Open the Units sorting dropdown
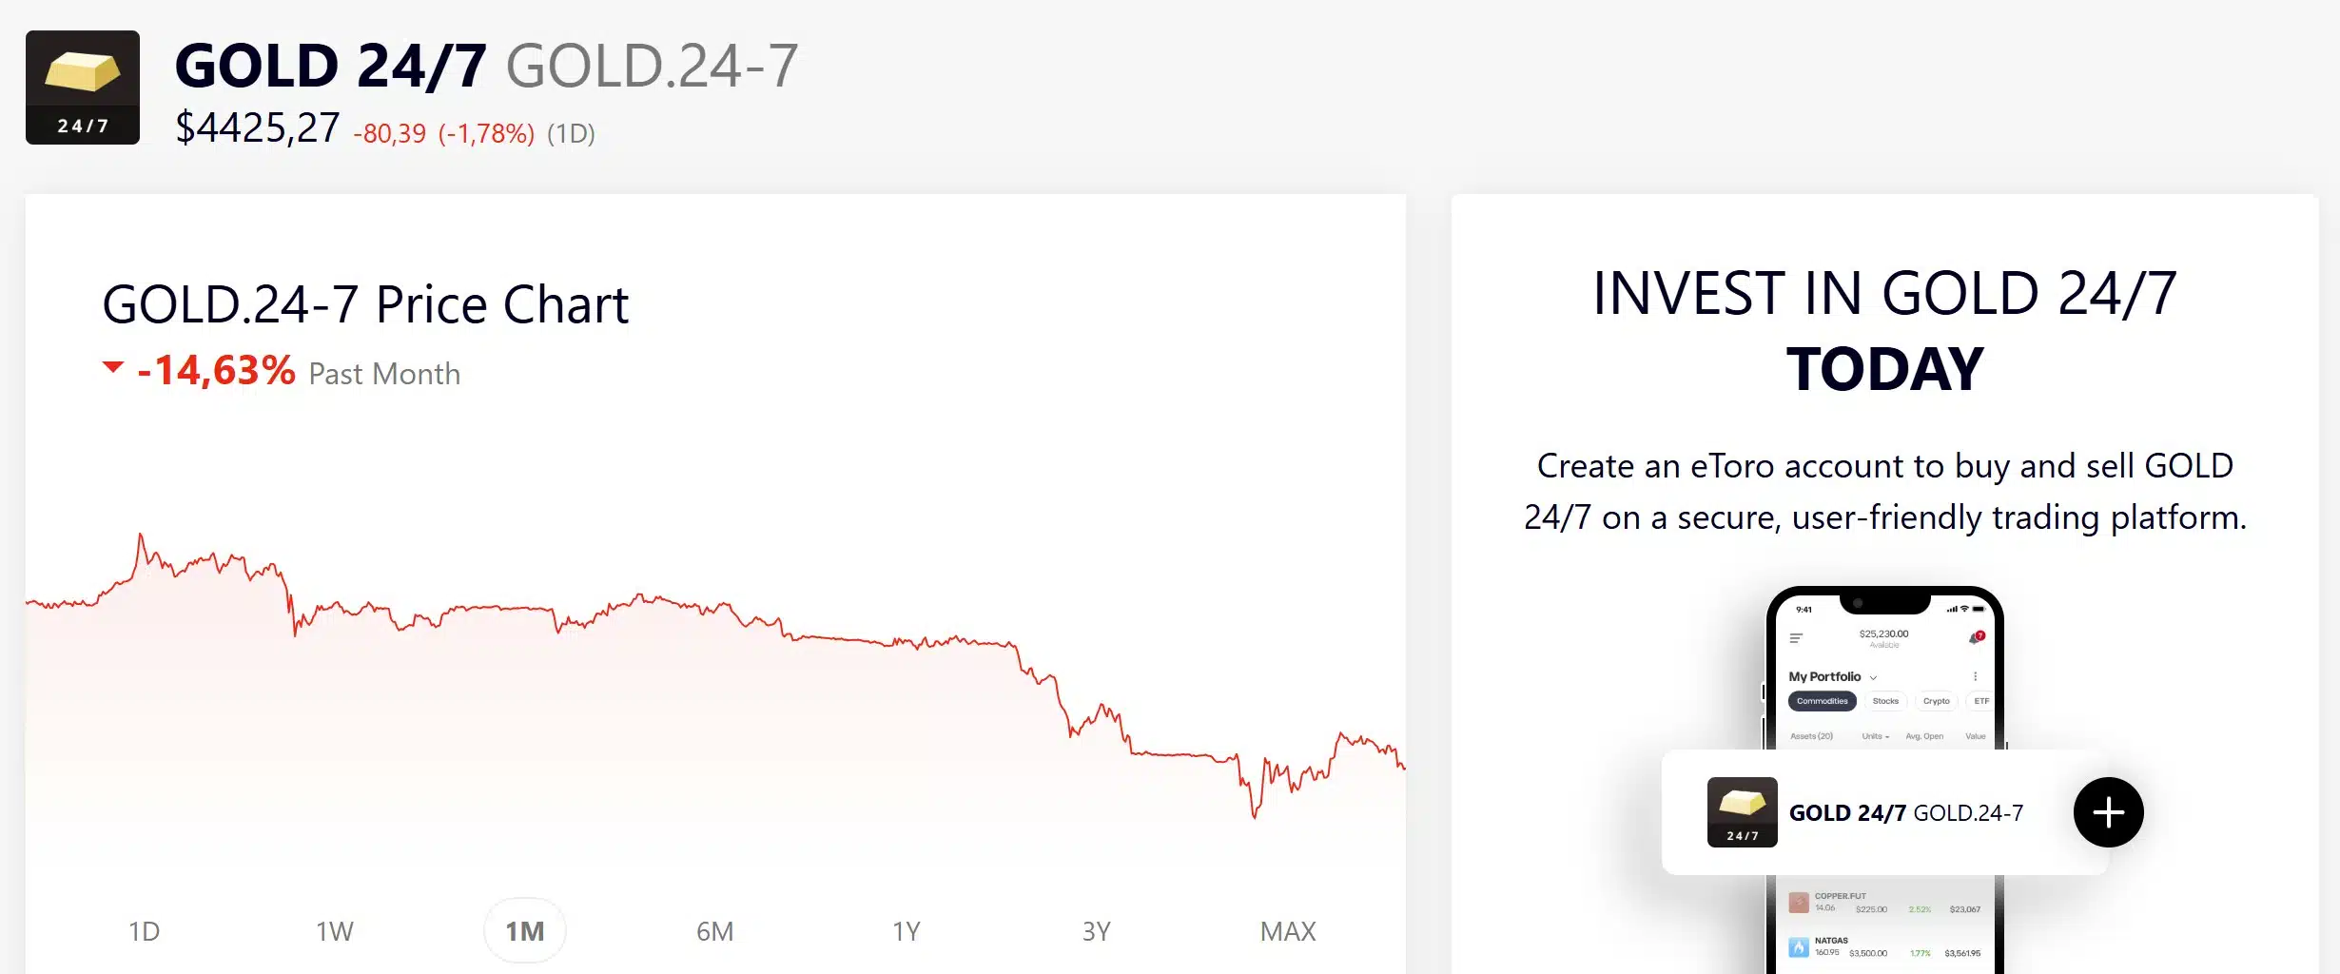This screenshot has width=2340, height=974. (1876, 736)
